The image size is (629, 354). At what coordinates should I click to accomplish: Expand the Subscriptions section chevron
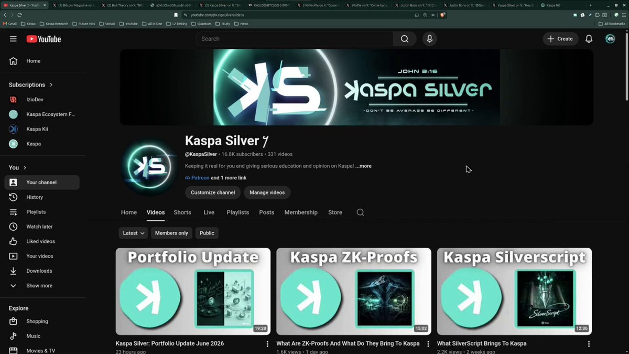point(51,84)
